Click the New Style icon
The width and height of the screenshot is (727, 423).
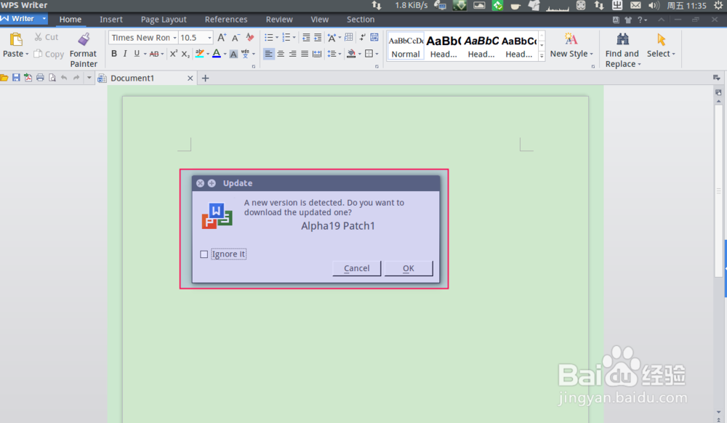pyautogui.click(x=571, y=39)
